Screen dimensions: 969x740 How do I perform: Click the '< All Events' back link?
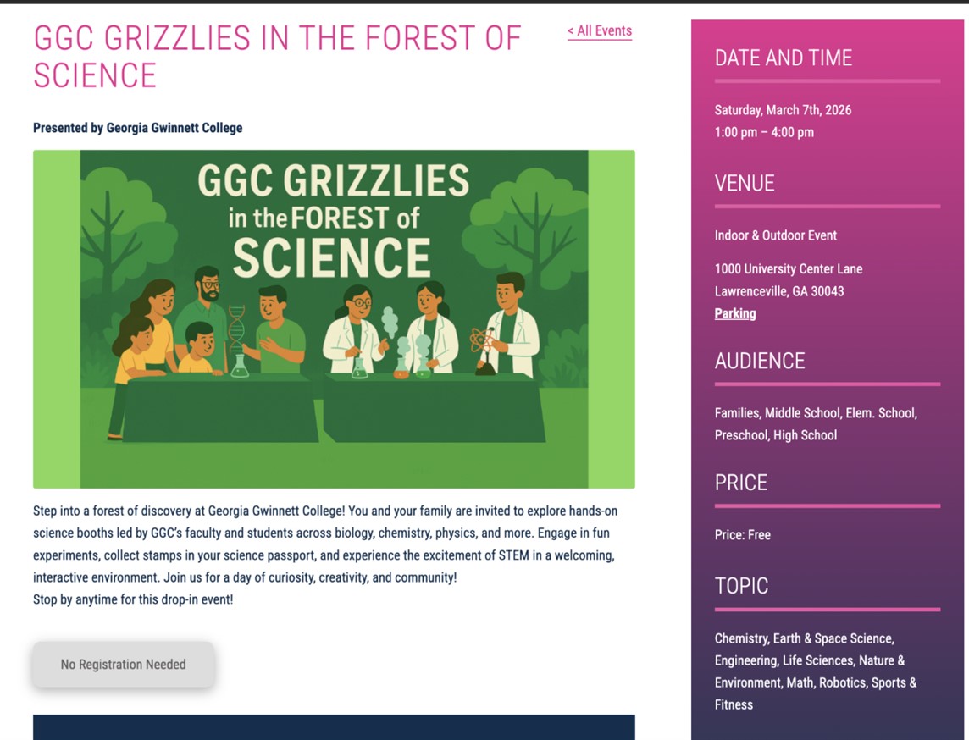tap(600, 31)
